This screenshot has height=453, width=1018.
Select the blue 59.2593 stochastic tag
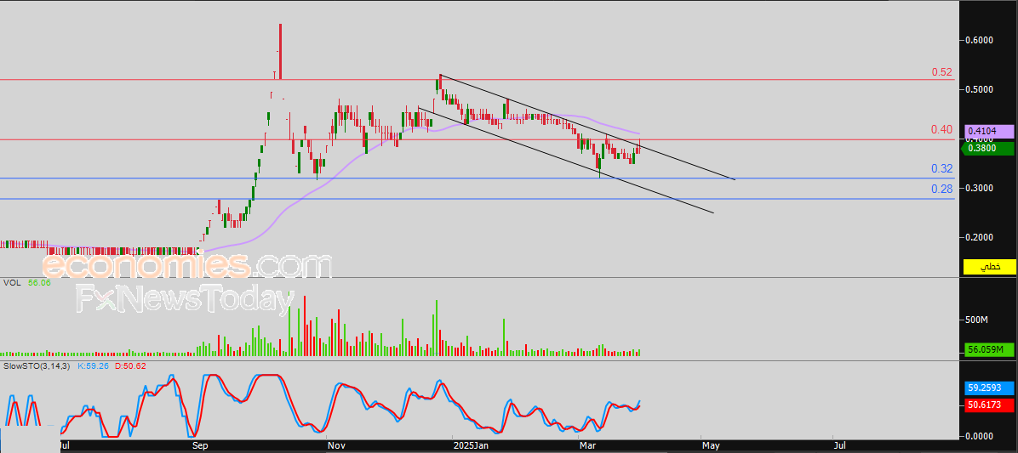[x=989, y=389]
